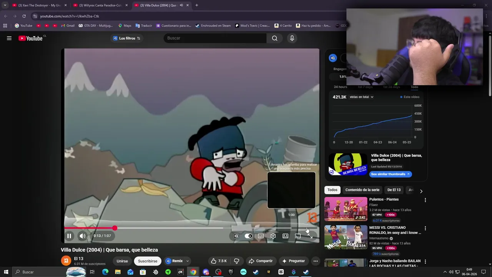
Task: Open the Villa Dulce thumbnail in vidIQ panel
Action: point(348,165)
